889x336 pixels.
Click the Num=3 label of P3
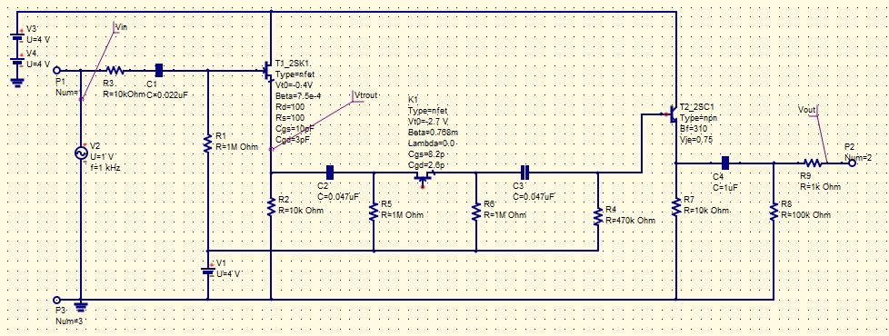click(70, 321)
